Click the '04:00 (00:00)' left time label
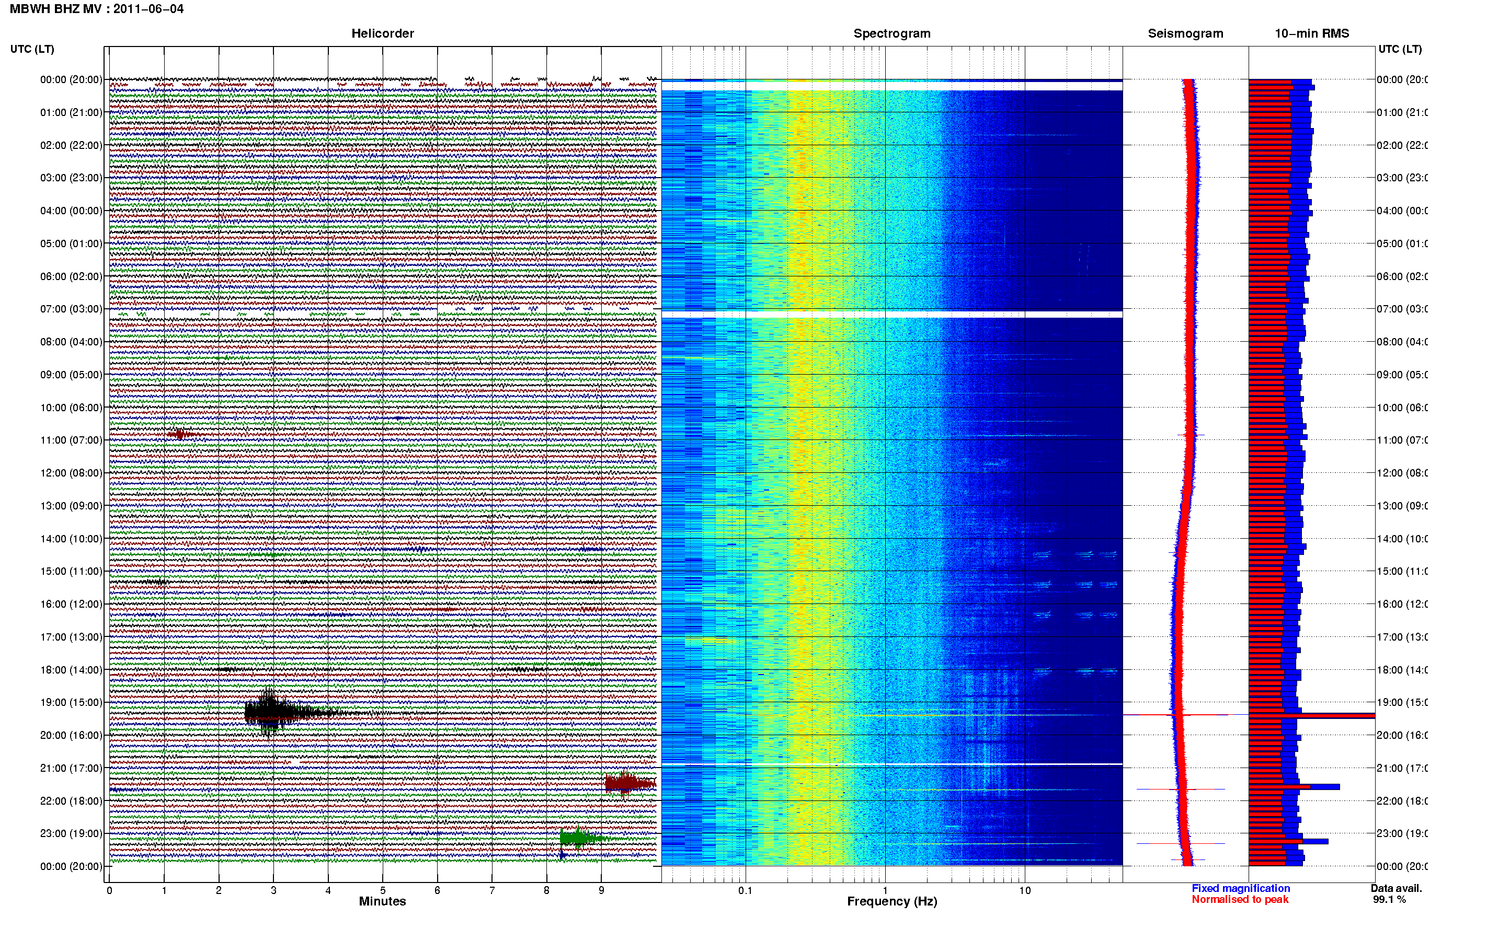Viewport: 1487px width, 929px height. click(x=71, y=211)
